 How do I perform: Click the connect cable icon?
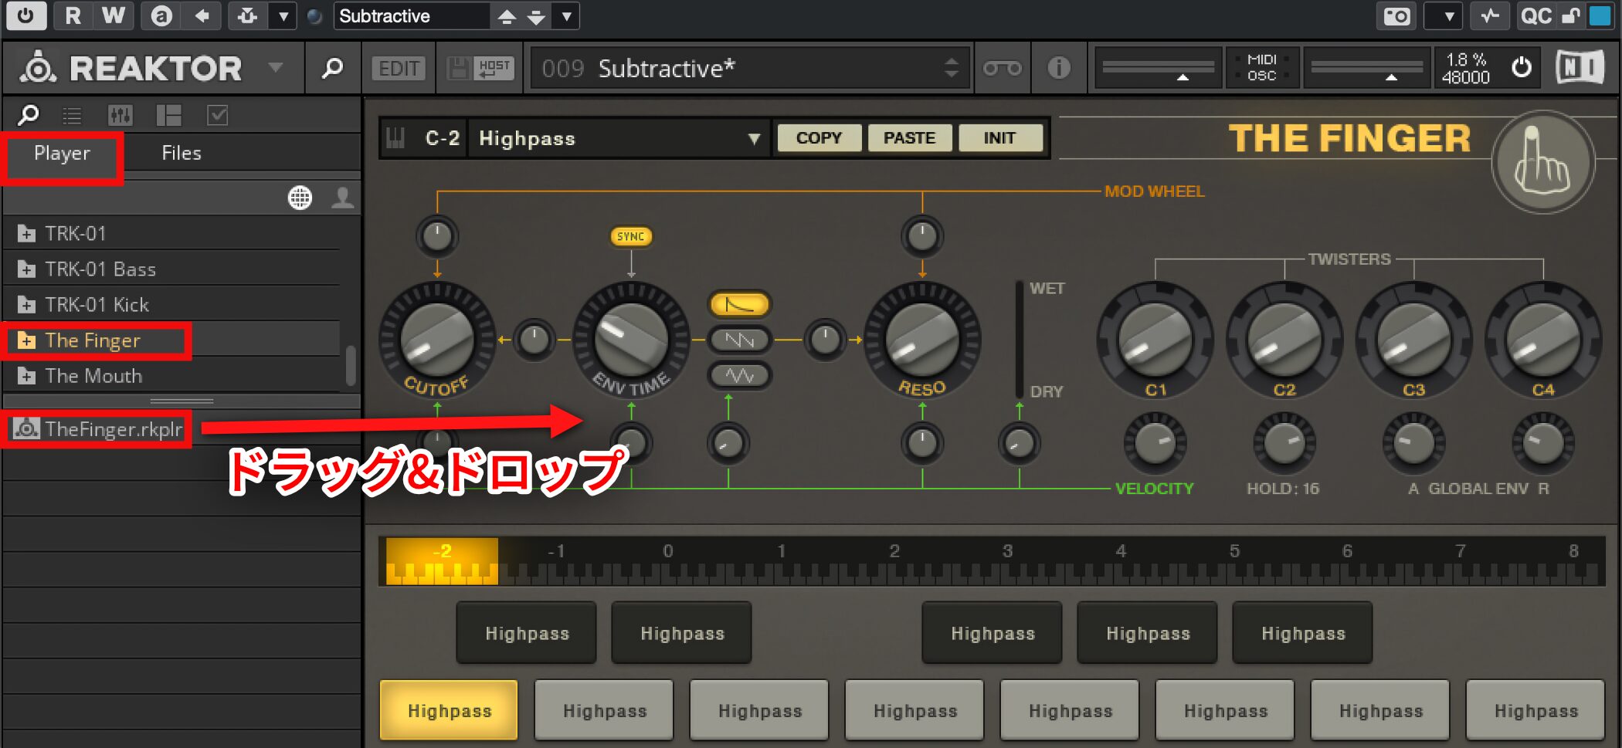[1002, 68]
